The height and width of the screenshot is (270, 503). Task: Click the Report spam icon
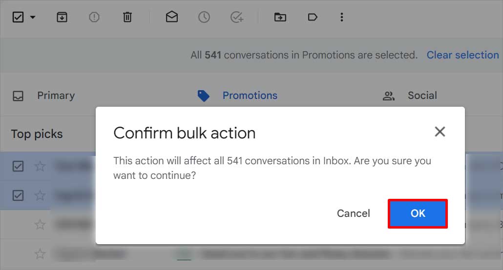(x=94, y=17)
